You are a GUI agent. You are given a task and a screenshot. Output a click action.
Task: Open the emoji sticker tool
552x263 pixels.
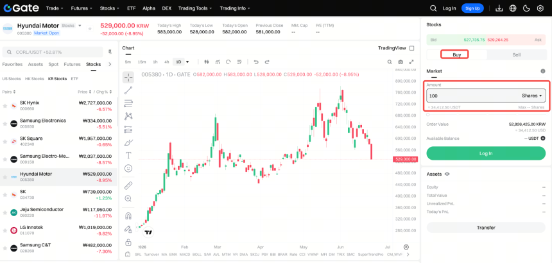click(128, 169)
